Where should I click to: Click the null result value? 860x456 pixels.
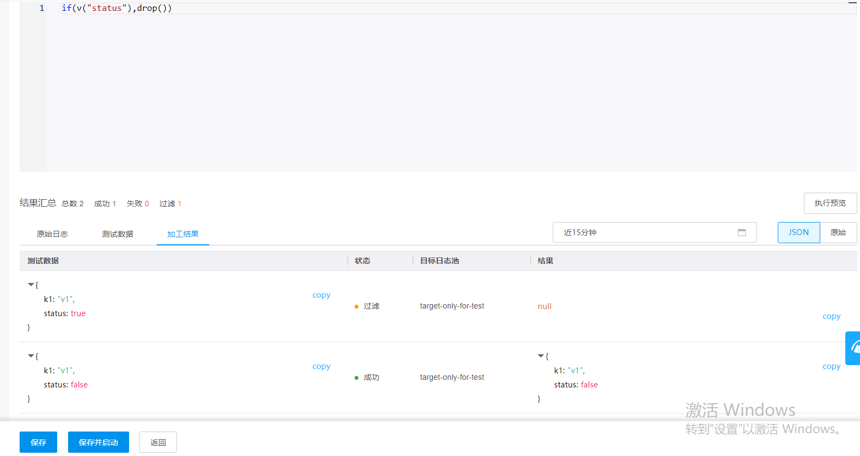click(545, 306)
